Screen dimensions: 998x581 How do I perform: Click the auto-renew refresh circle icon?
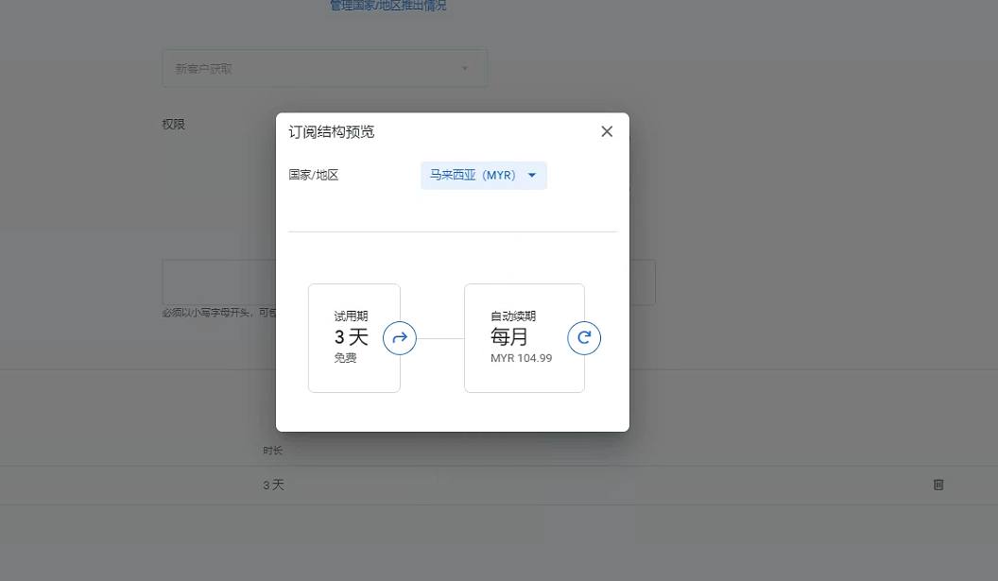coord(584,338)
